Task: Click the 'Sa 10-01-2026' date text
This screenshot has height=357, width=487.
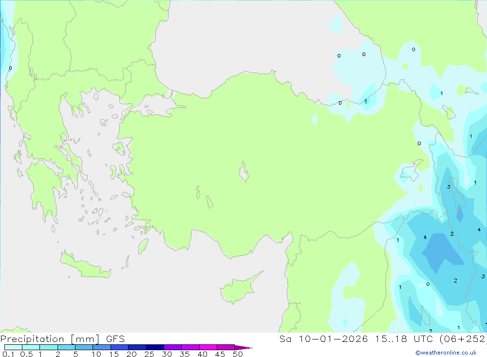Action: point(323,338)
